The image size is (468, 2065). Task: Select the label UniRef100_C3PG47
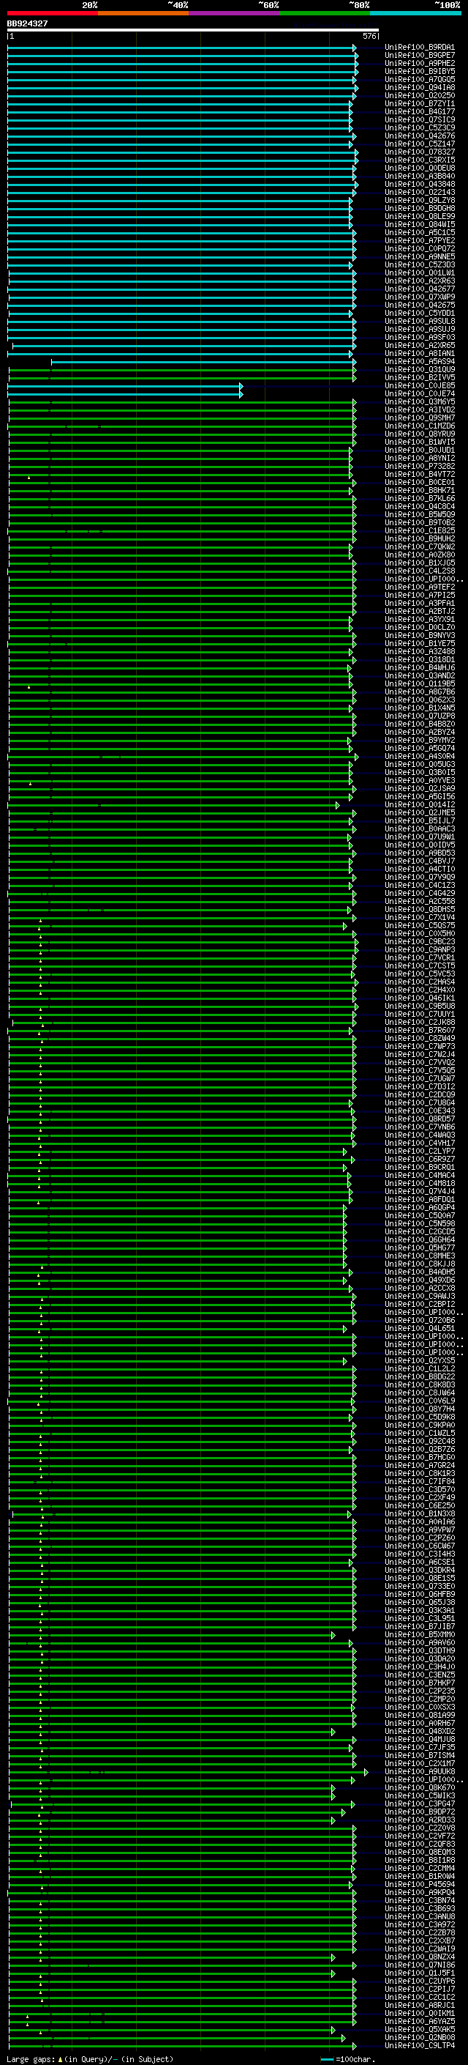tap(420, 1803)
